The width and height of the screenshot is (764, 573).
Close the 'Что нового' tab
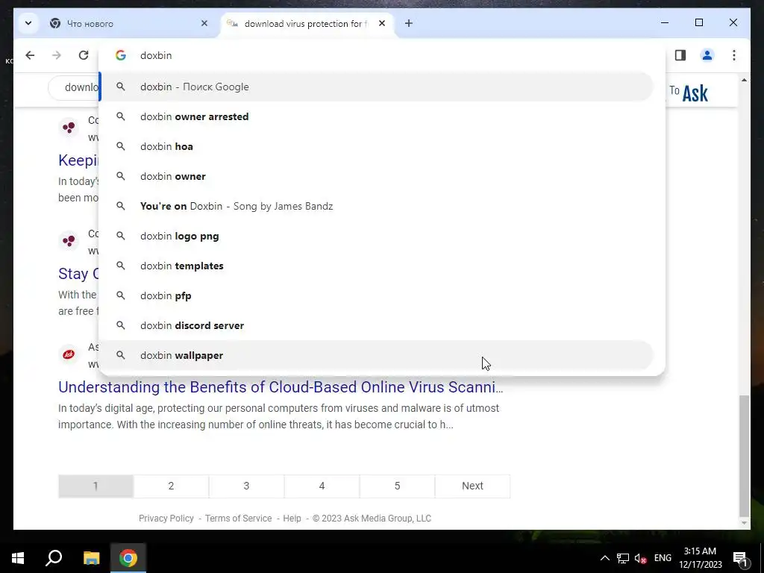click(x=204, y=23)
